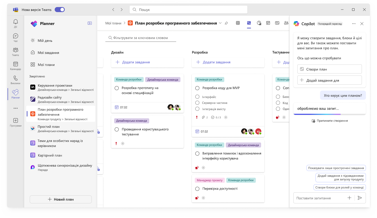Check off the "Інтерфейс" subtask
This screenshot has width=377, height=218.
pos(197,97)
